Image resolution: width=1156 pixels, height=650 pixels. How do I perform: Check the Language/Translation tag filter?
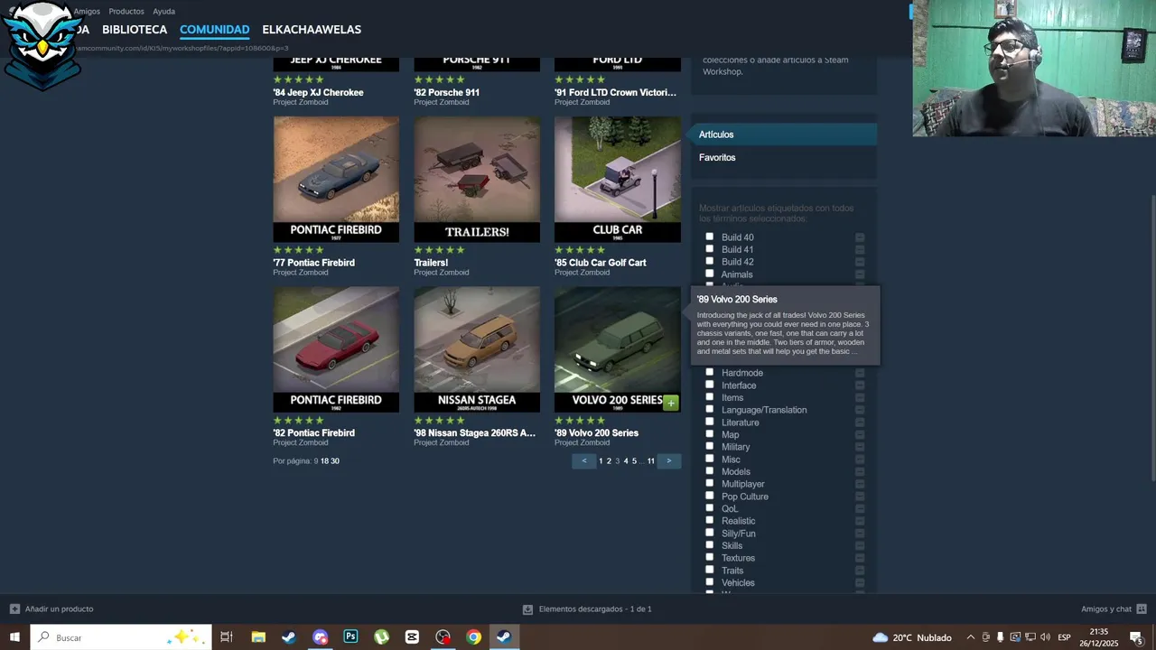[x=709, y=409]
